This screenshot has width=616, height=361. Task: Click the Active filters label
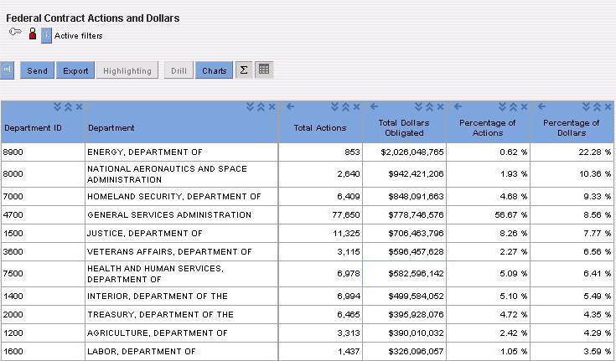tap(79, 36)
